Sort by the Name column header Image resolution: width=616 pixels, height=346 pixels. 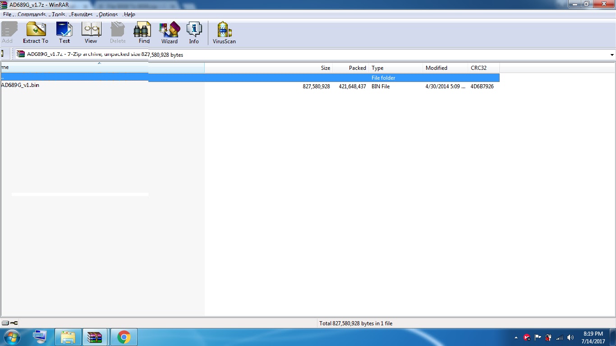(x=102, y=68)
